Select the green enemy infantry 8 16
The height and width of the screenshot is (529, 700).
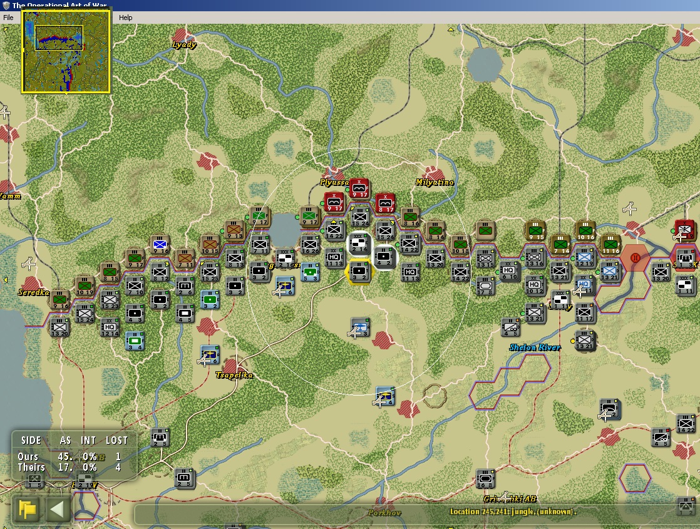[x=410, y=217]
